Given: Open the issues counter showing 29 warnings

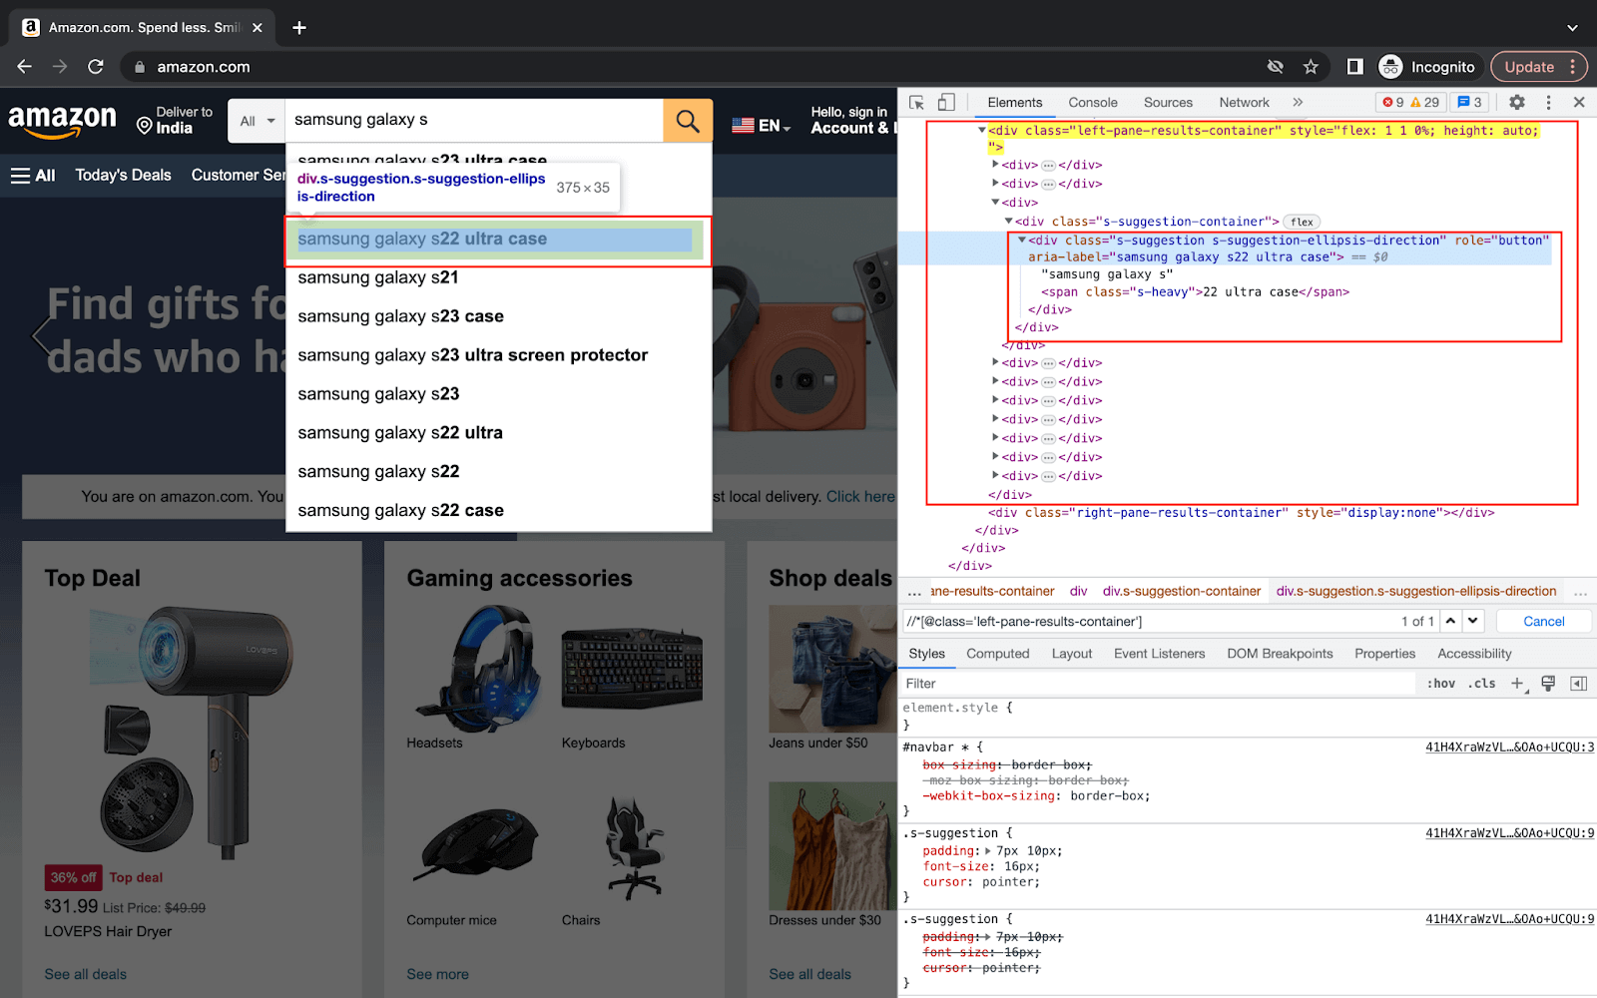Looking at the screenshot, I should click(1419, 102).
